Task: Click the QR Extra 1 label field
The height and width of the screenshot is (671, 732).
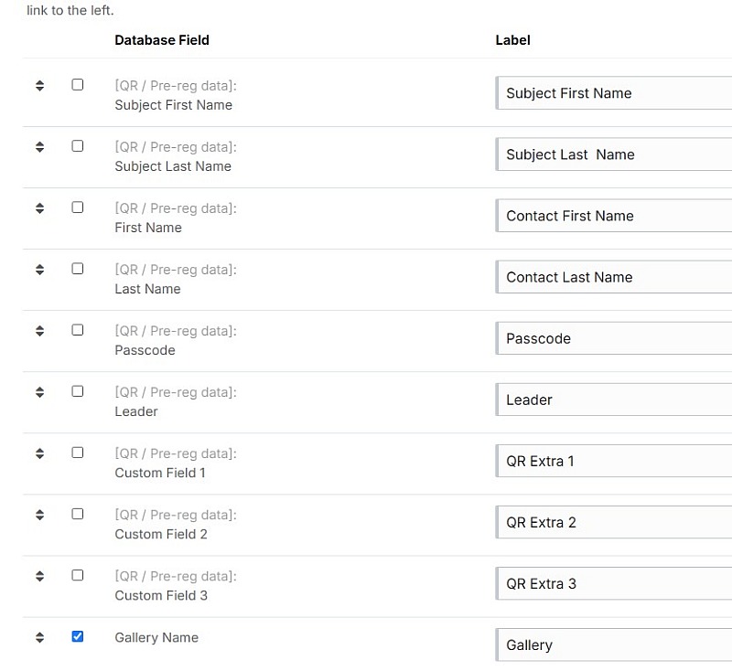Action: pos(613,461)
